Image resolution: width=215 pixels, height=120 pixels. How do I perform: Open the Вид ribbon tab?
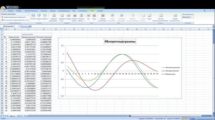74,11
